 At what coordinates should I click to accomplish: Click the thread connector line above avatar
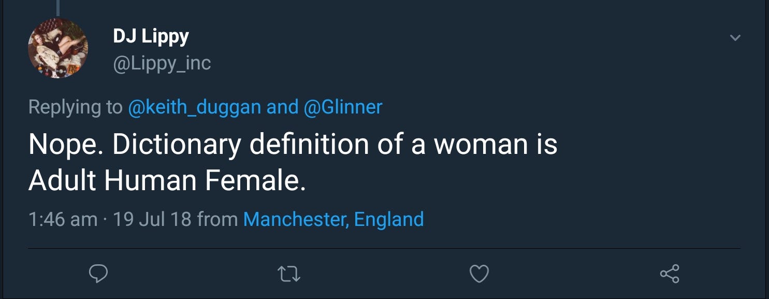point(58,7)
